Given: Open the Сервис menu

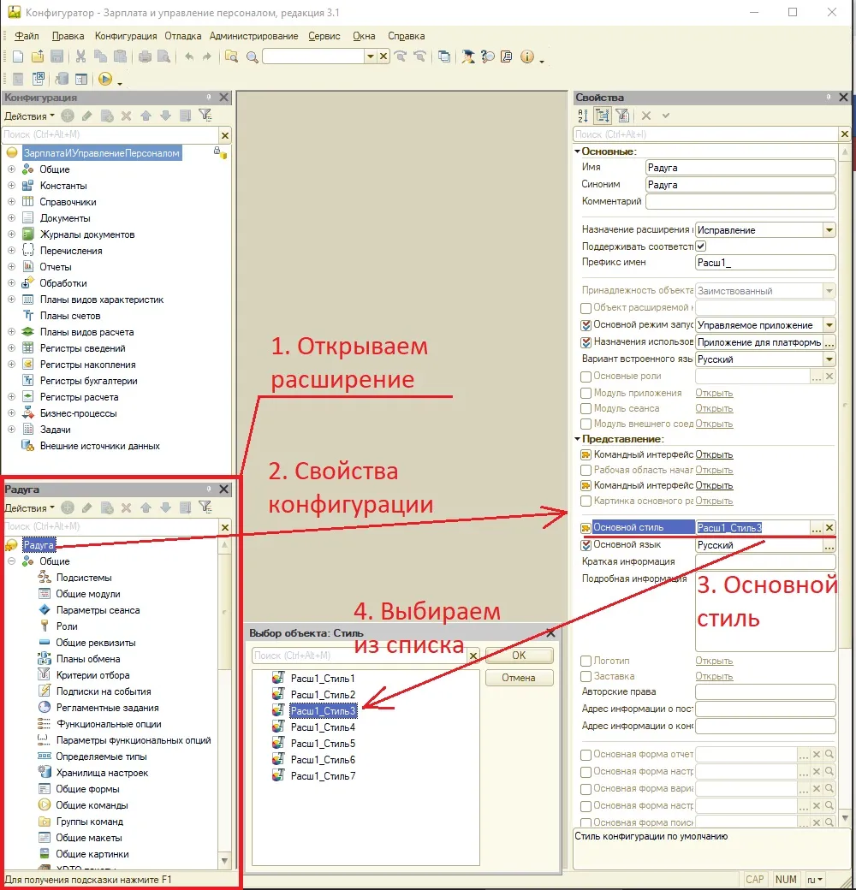Looking at the screenshot, I should [x=324, y=36].
